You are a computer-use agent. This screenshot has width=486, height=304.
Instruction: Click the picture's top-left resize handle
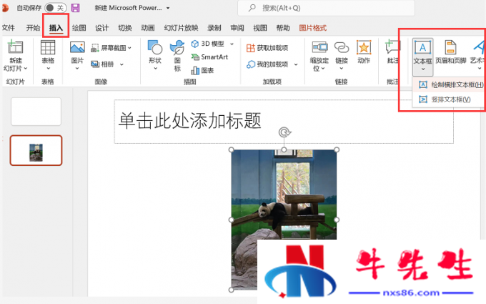tap(232, 149)
